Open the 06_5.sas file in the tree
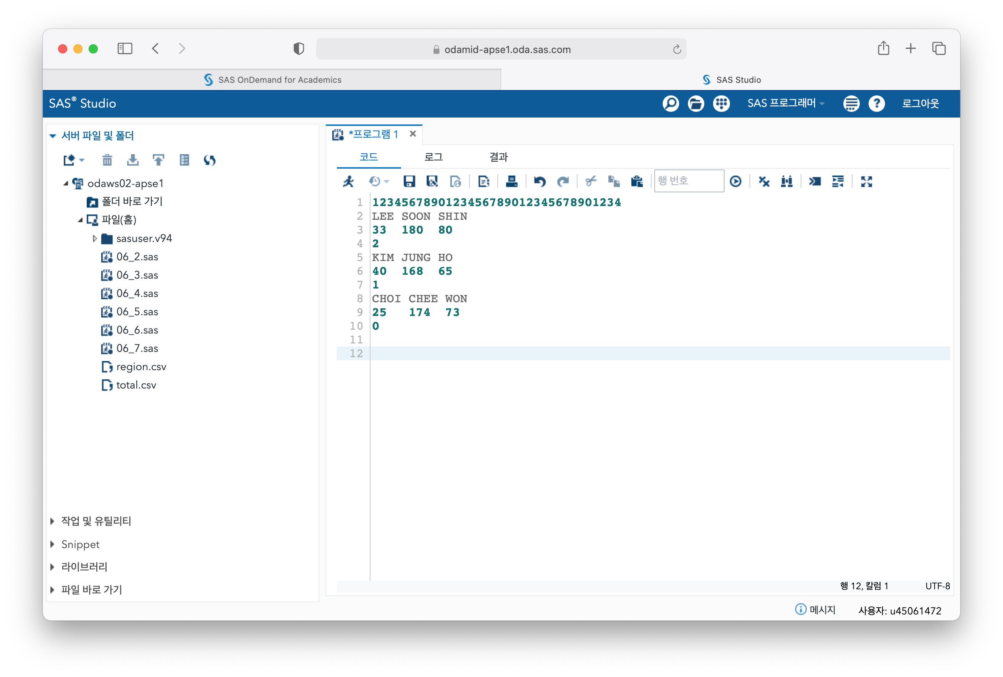1003x677 pixels. 137,312
